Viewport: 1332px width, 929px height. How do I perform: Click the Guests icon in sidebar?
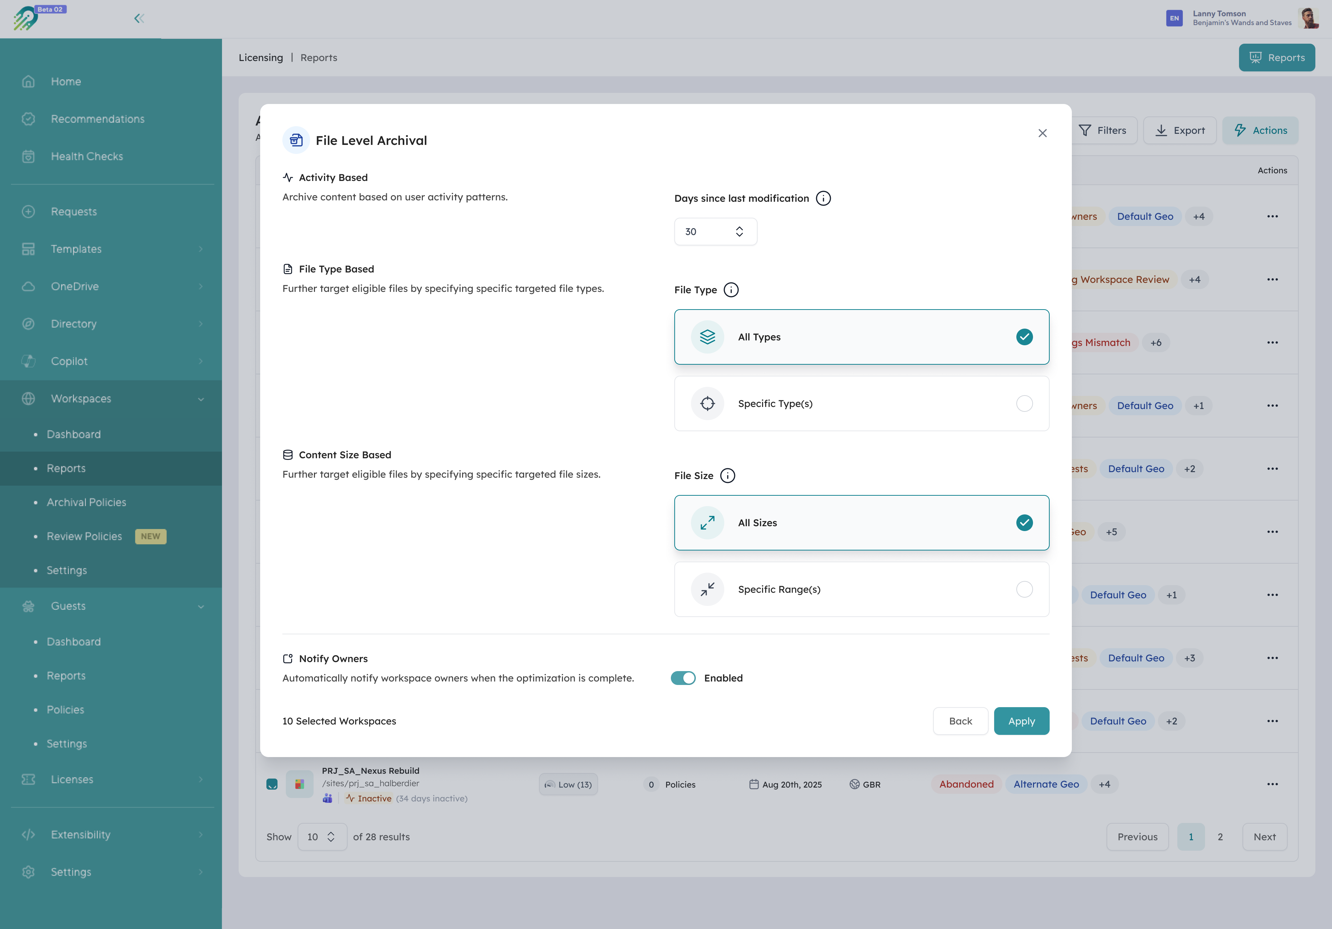coord(28,606)
